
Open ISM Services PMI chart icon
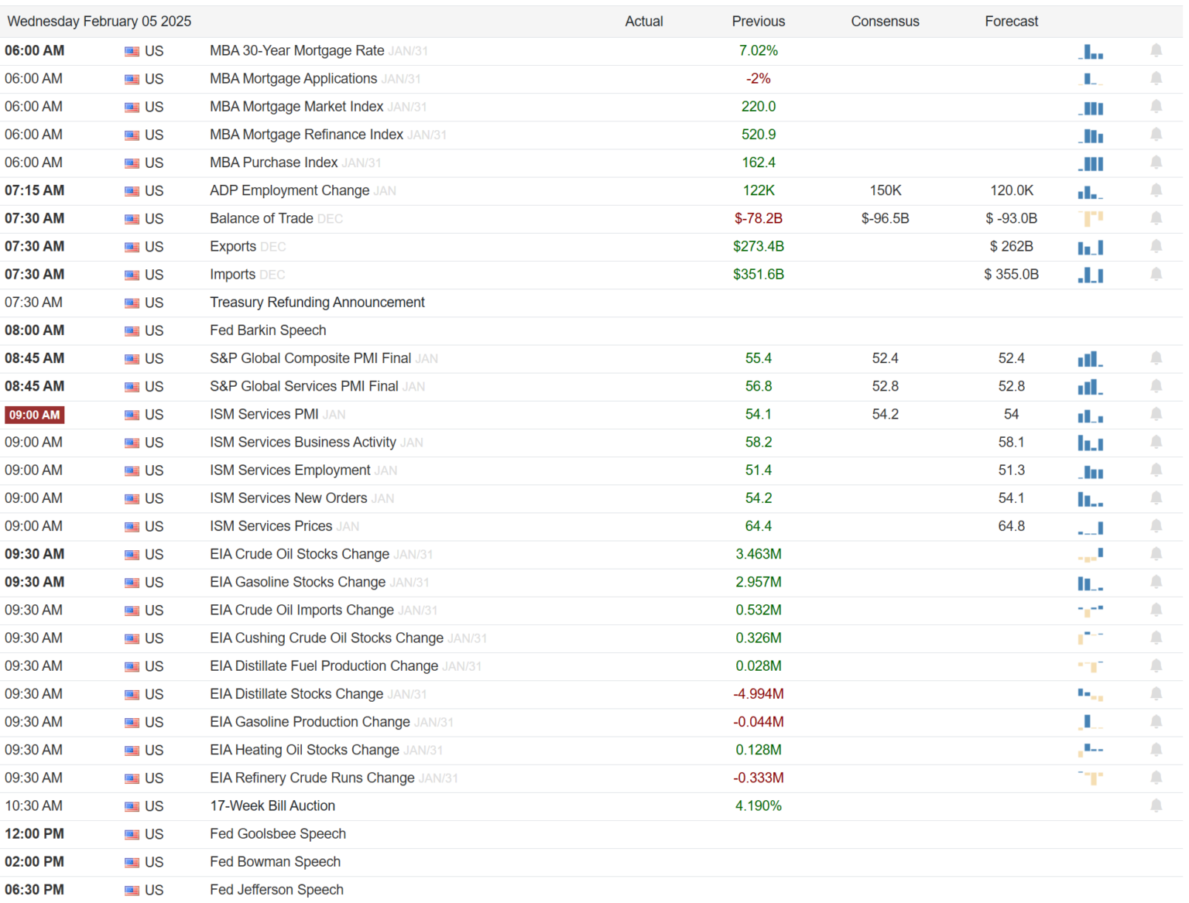point(1090,415)
